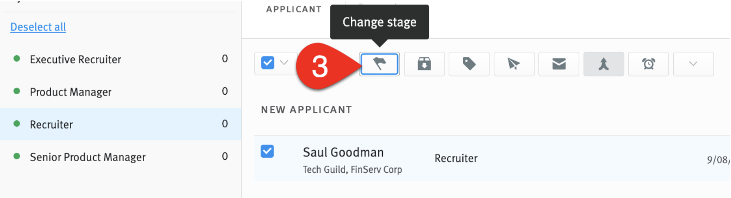Open dropdown arrow beside select-all checkbox

pos(284,63)
